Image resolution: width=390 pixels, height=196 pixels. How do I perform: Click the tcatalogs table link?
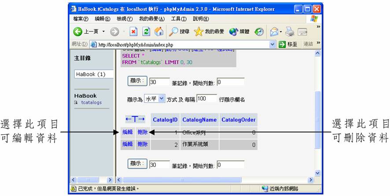(91, 103)
